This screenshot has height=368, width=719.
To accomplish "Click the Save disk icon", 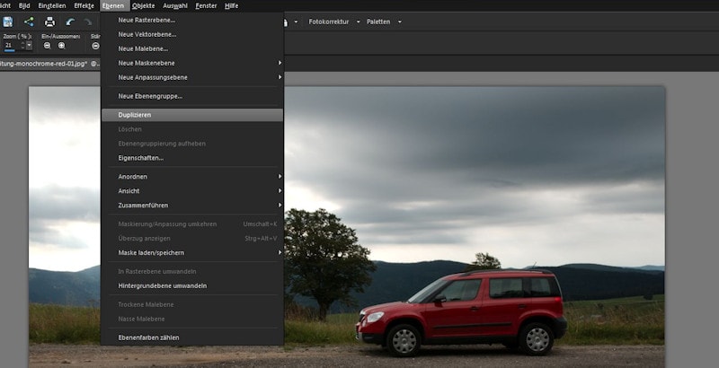I will (x=8, y=22).
